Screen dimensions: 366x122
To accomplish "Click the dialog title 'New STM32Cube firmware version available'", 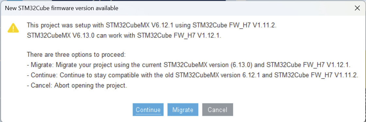I will [62, 8].
